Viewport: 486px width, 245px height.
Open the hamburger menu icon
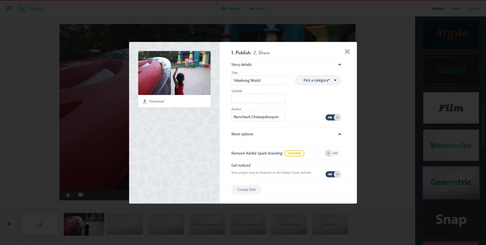tap(9, 8)
